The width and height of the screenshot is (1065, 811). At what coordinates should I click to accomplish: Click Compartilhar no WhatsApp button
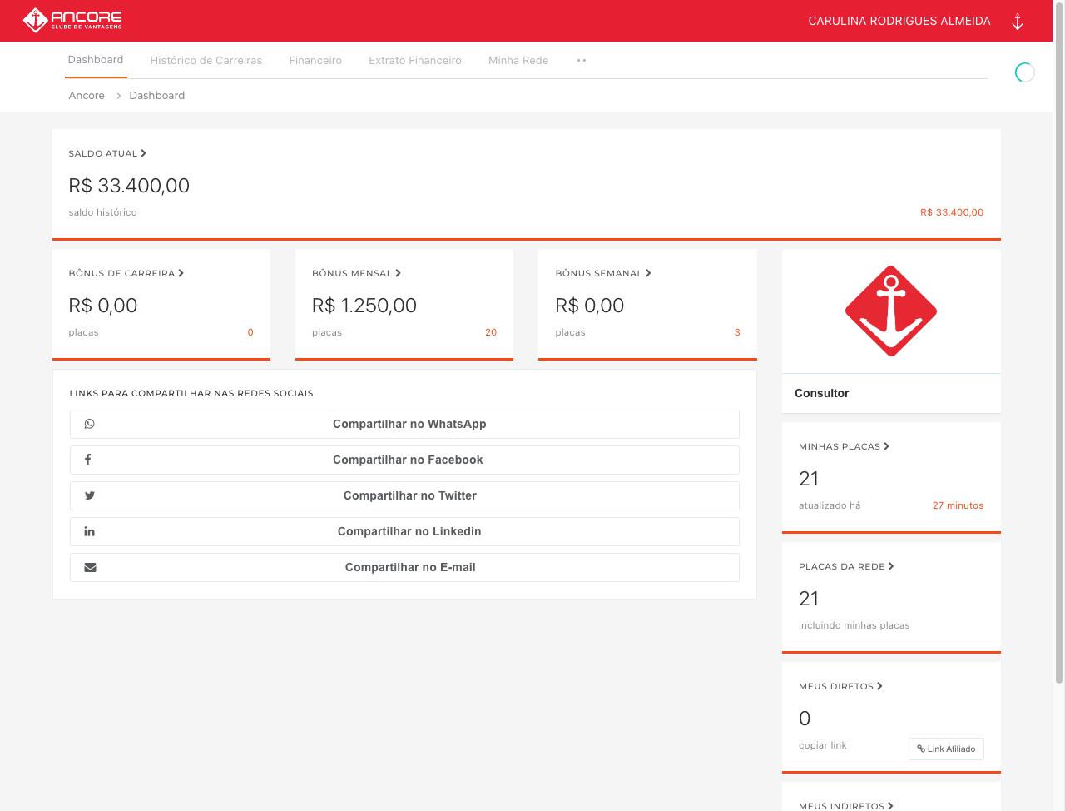(409, 424)
